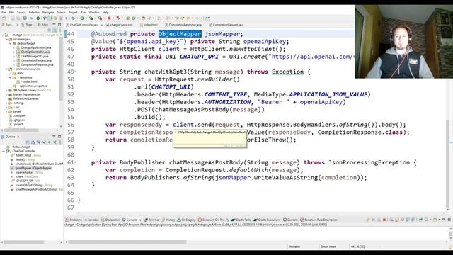The image size is (453, 255).
Task: Click the green Run toolbar icon
Action: (82, 18)
